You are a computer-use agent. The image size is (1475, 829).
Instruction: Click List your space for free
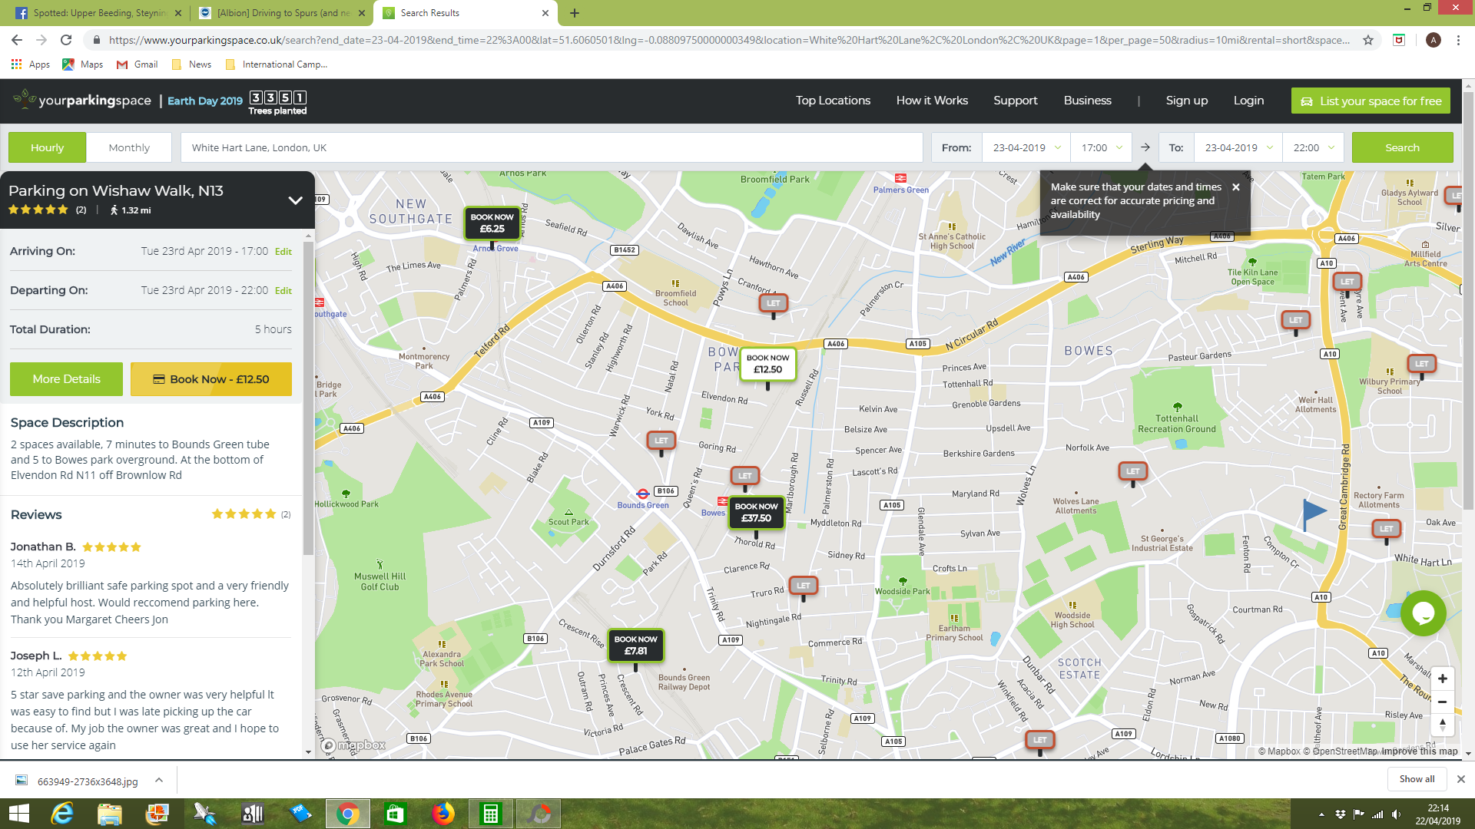click(x=1371, y=101)
